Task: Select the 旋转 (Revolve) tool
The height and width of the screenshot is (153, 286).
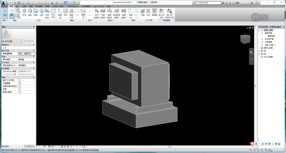Action: pos(36,13)
